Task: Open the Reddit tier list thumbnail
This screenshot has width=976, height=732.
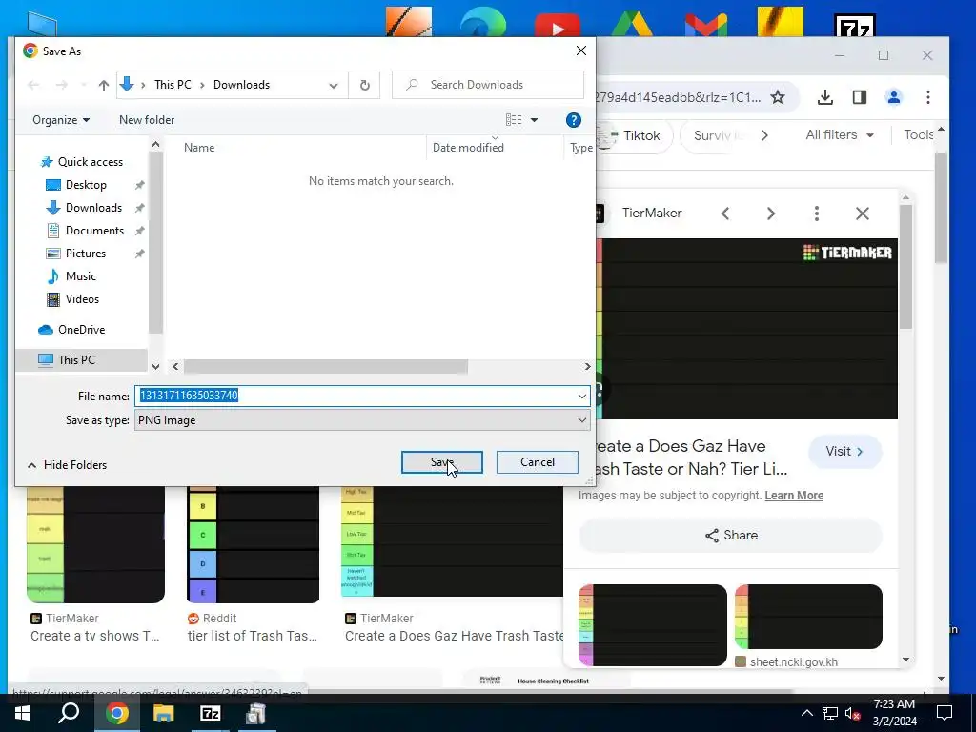Action: pos(254,544)
